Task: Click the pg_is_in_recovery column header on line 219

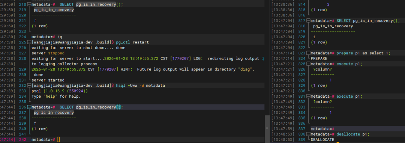Action: pos(54,10)
